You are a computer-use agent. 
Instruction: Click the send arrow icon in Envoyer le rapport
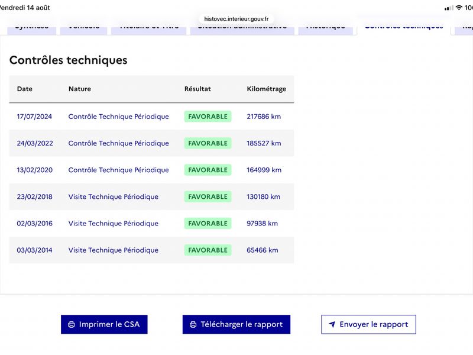pyautogui.click(x=332, y=324)
